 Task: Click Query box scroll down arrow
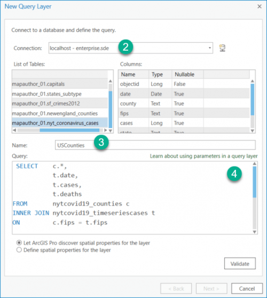(x=255, y=232)
